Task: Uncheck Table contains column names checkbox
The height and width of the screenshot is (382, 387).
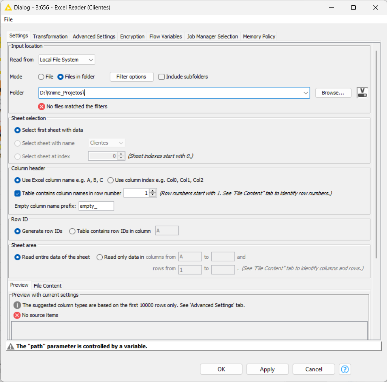Action: [x=17, y=193]
